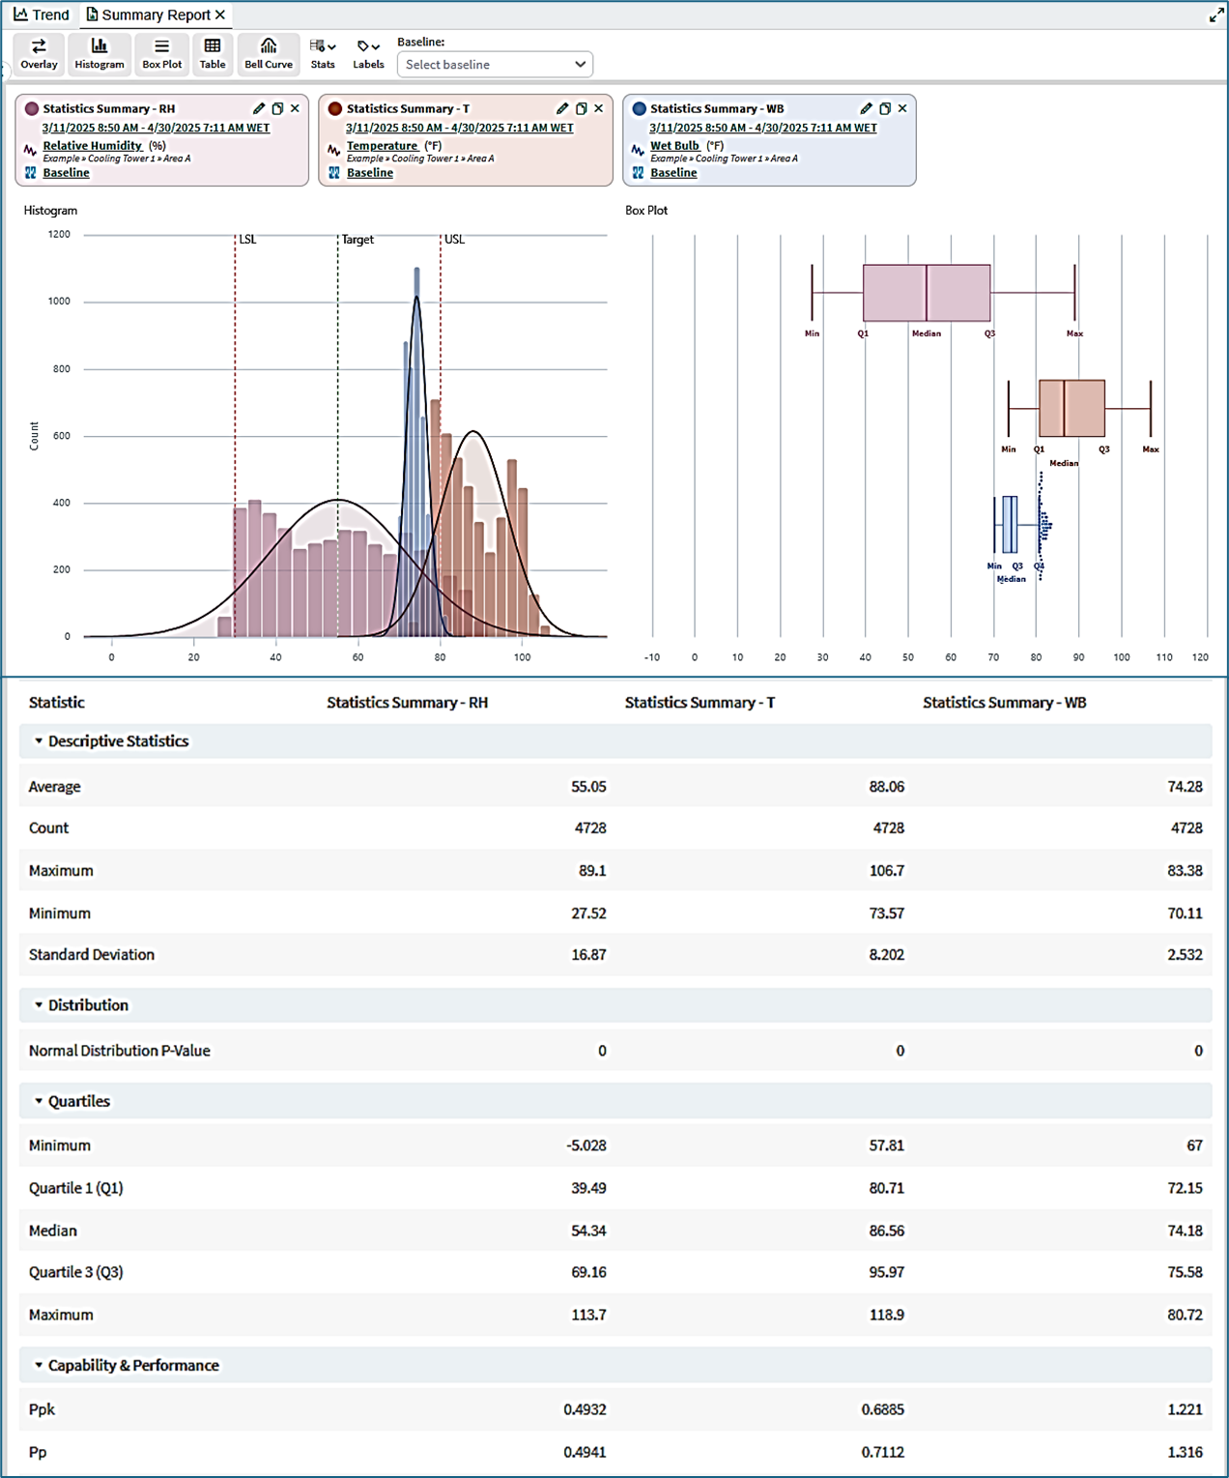Image resolution: width=1229 pixels, height=1478 pixels.
Task: Open the Select baseline combo box
Action: 495,64
